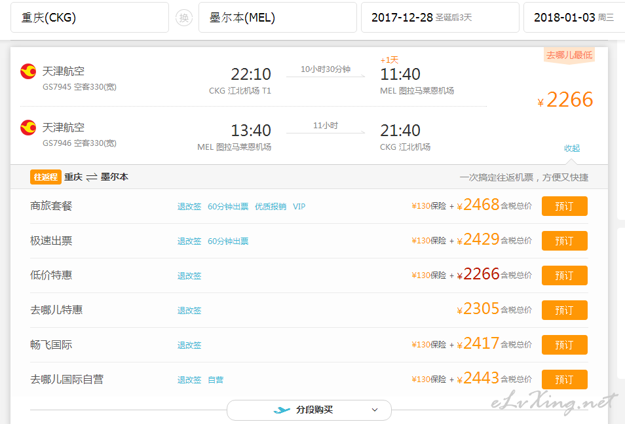The image size is (625, 424).
Task: Click the 10小时30分钟 flight duration
Action: [x=325, y=69]
